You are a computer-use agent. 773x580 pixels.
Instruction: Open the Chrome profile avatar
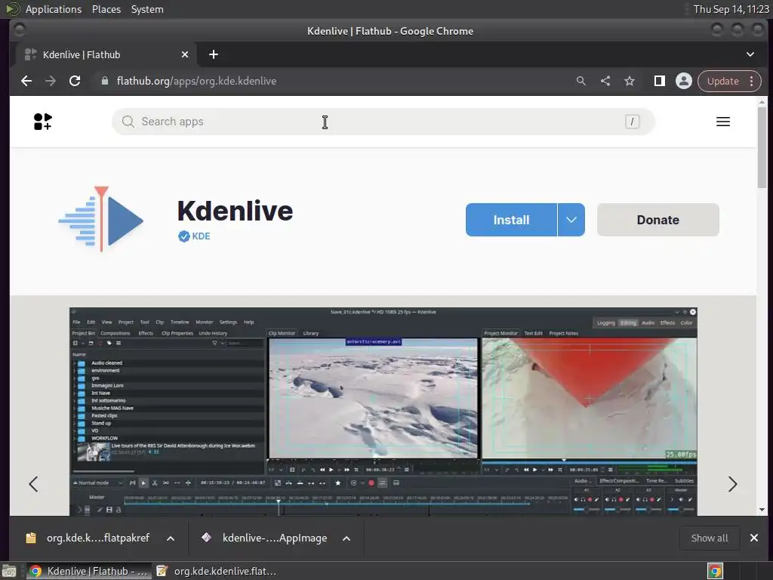point(684,81)
